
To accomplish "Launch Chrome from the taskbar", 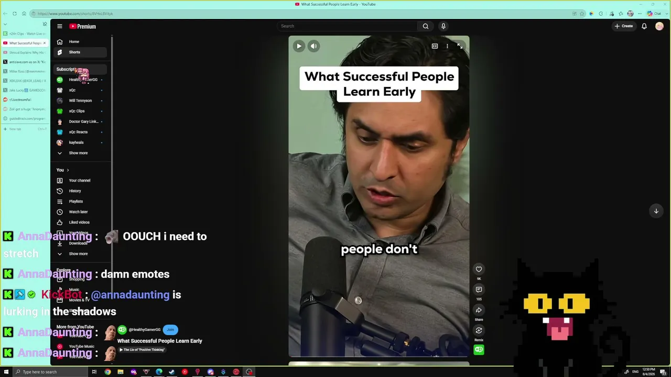I will tap(107, 372).
